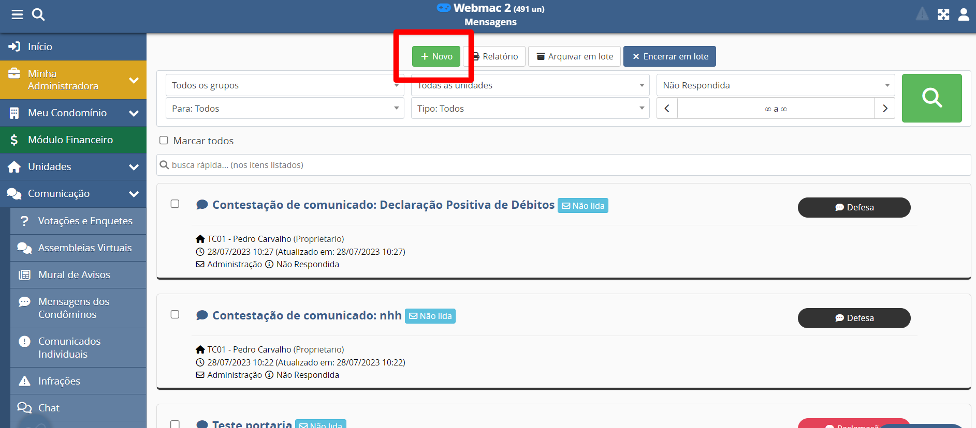Screen dimensions: 976x428
Task: Select Votações e Enquetes menu item
Action: [x=85, y=221]
